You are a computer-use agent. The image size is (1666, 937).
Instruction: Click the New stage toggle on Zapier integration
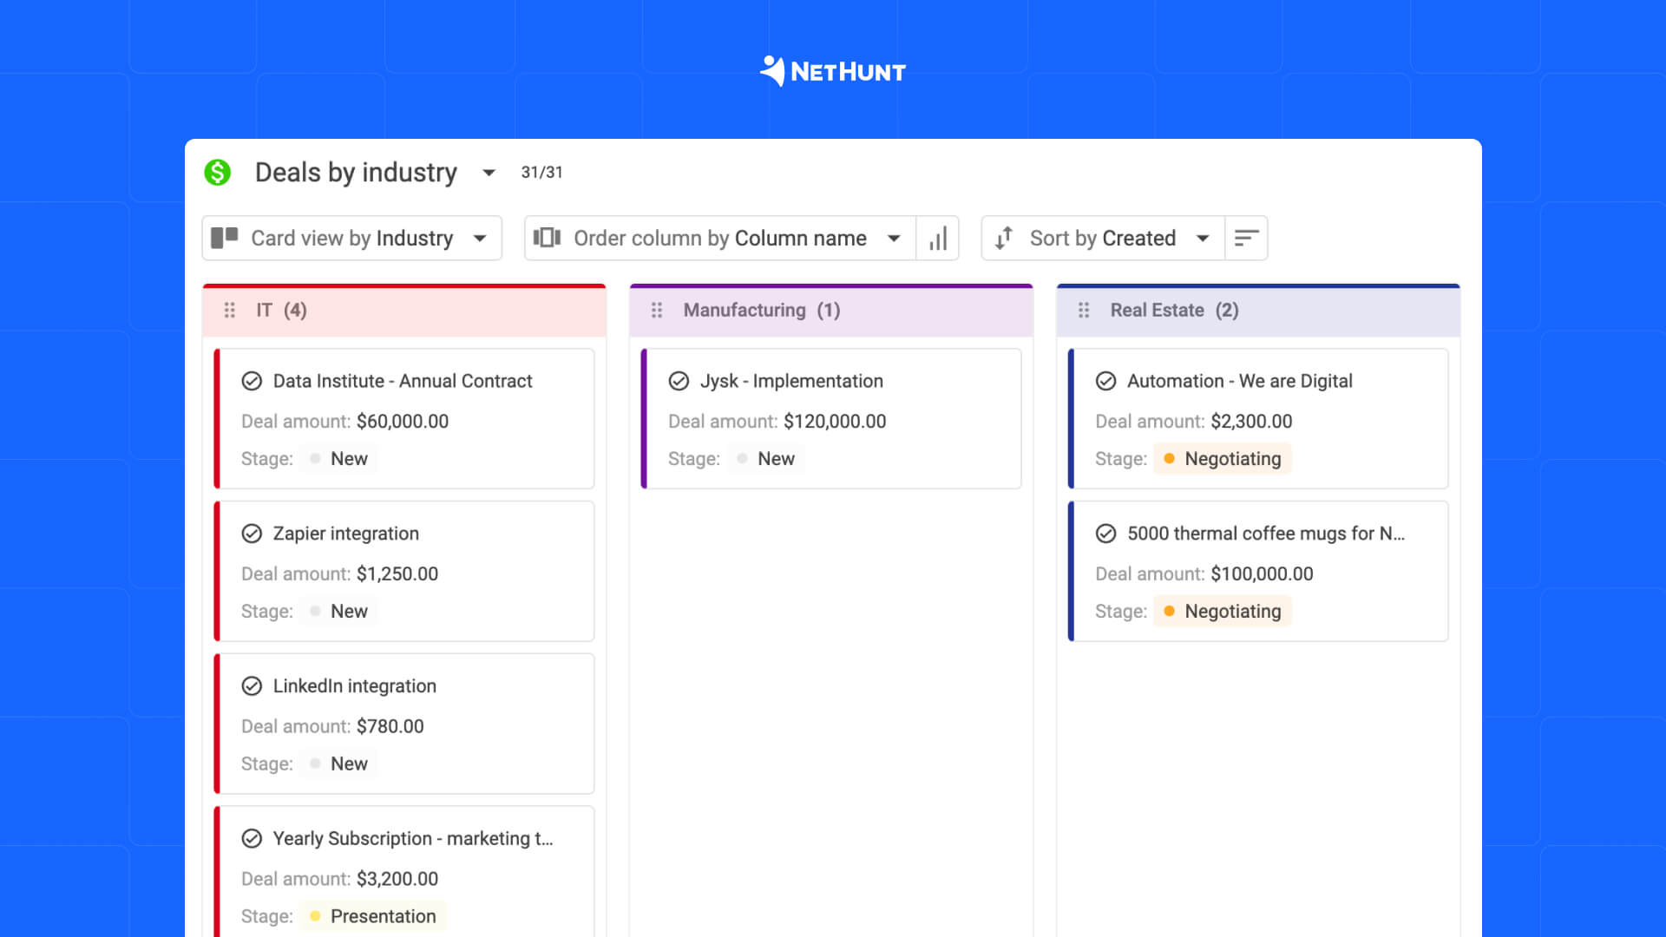[x=338, y=611]
